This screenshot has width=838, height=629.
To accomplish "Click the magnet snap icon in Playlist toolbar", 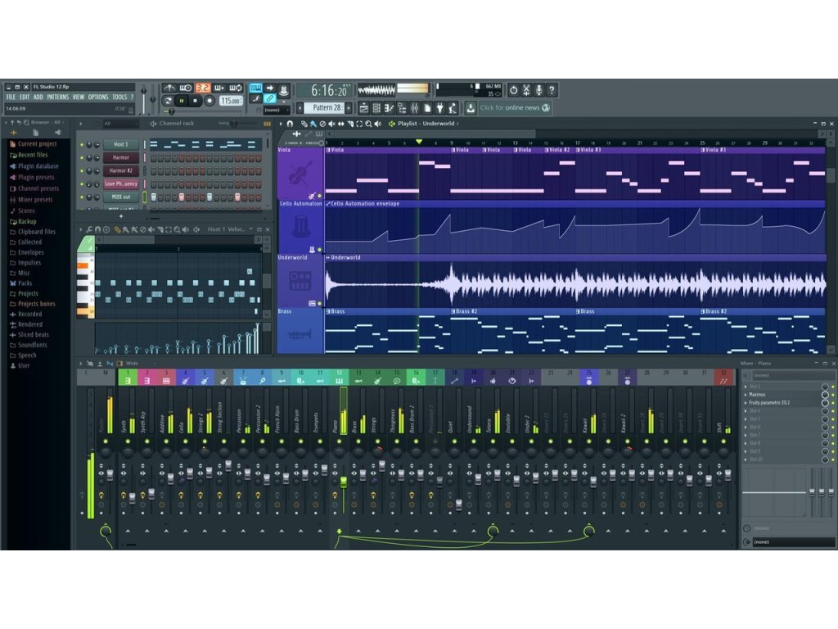I will click(289, 124).
